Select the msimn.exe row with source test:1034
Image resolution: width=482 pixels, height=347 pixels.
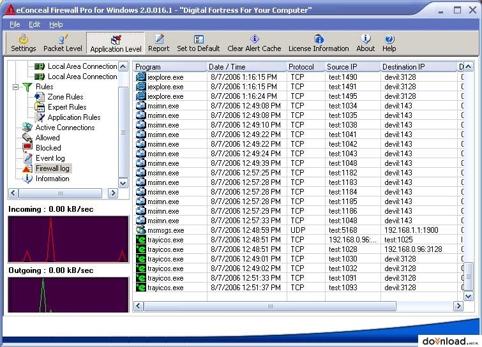coord(299,106)
